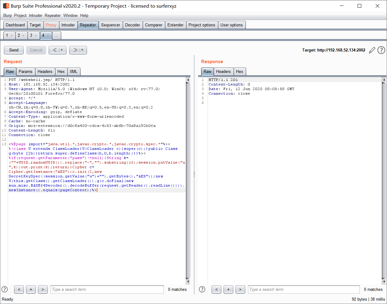387x304 pixels.
Task: Open the Intruder menu
Action: [36, 15]
